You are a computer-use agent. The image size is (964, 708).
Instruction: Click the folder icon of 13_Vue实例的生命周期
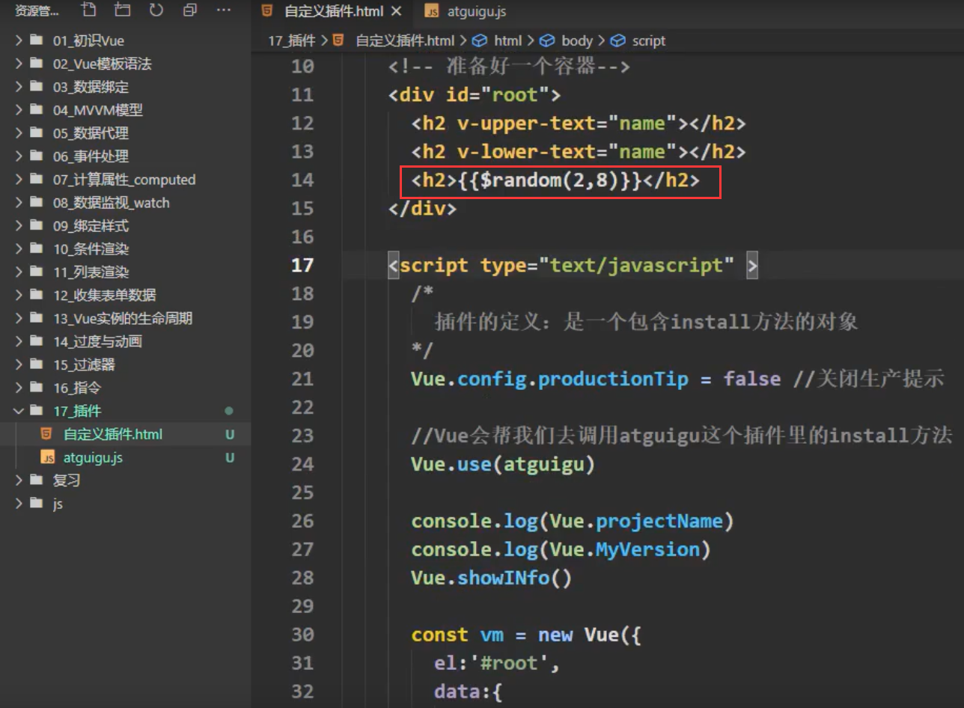pyautogui.click(x=37, y=319)
